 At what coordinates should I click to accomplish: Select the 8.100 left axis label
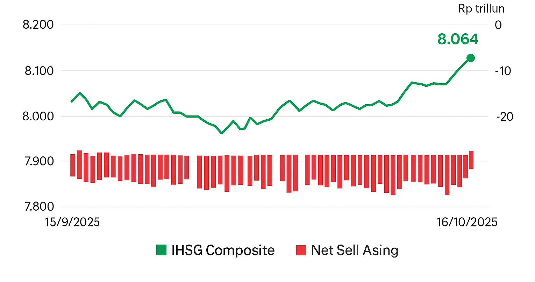point(39,71)
